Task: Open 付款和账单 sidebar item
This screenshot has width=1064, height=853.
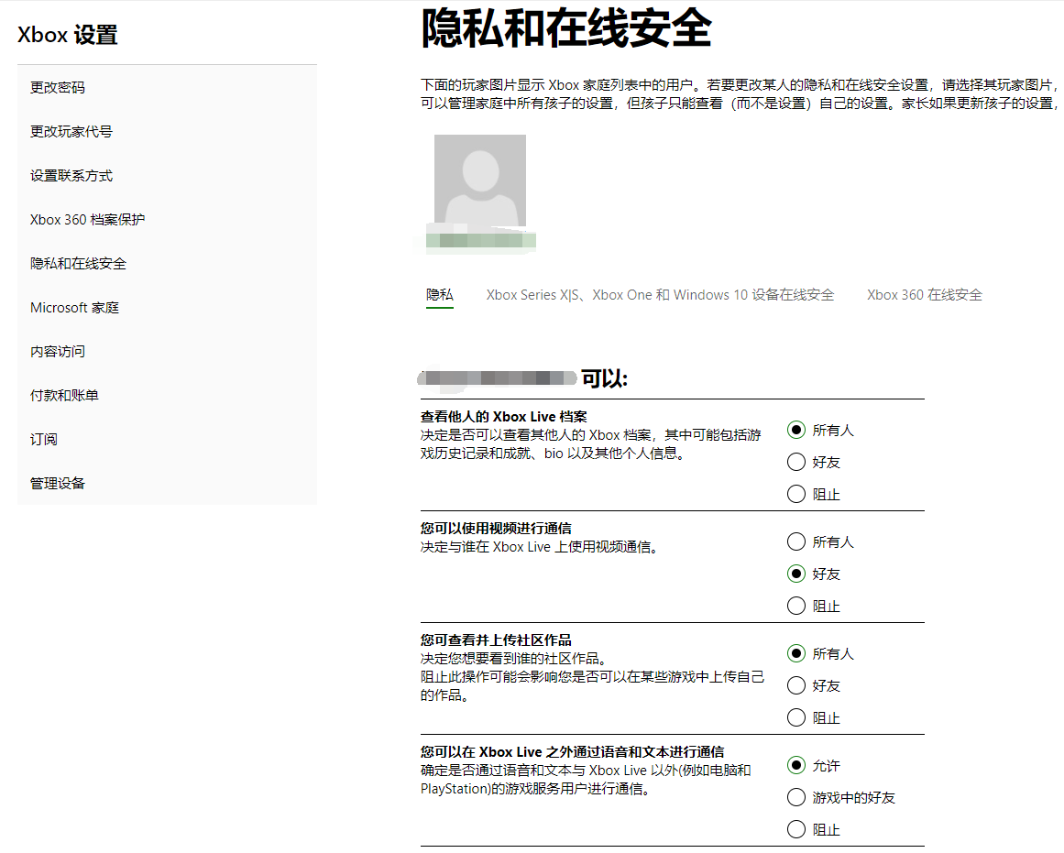Action: coord(64,396)
